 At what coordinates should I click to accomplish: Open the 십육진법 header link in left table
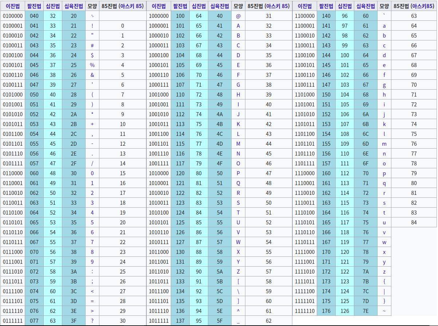click(74, 6)
